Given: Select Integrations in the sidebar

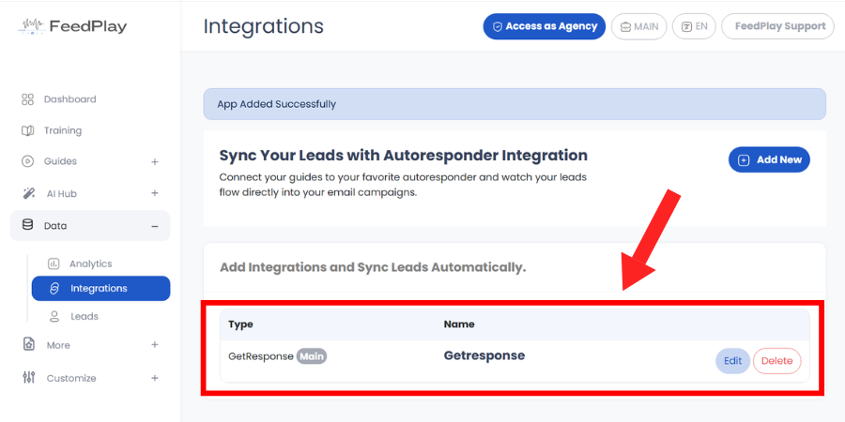Looking at the screenshot, I should point(101,289).
